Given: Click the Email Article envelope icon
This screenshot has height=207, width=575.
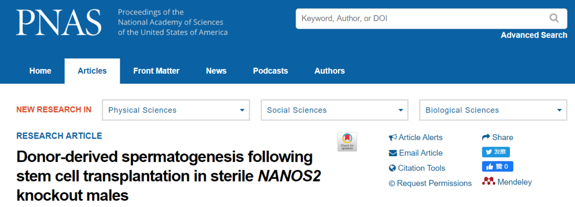Looking at the screenshot, I should pyautogui.click(x=393, y=153).
